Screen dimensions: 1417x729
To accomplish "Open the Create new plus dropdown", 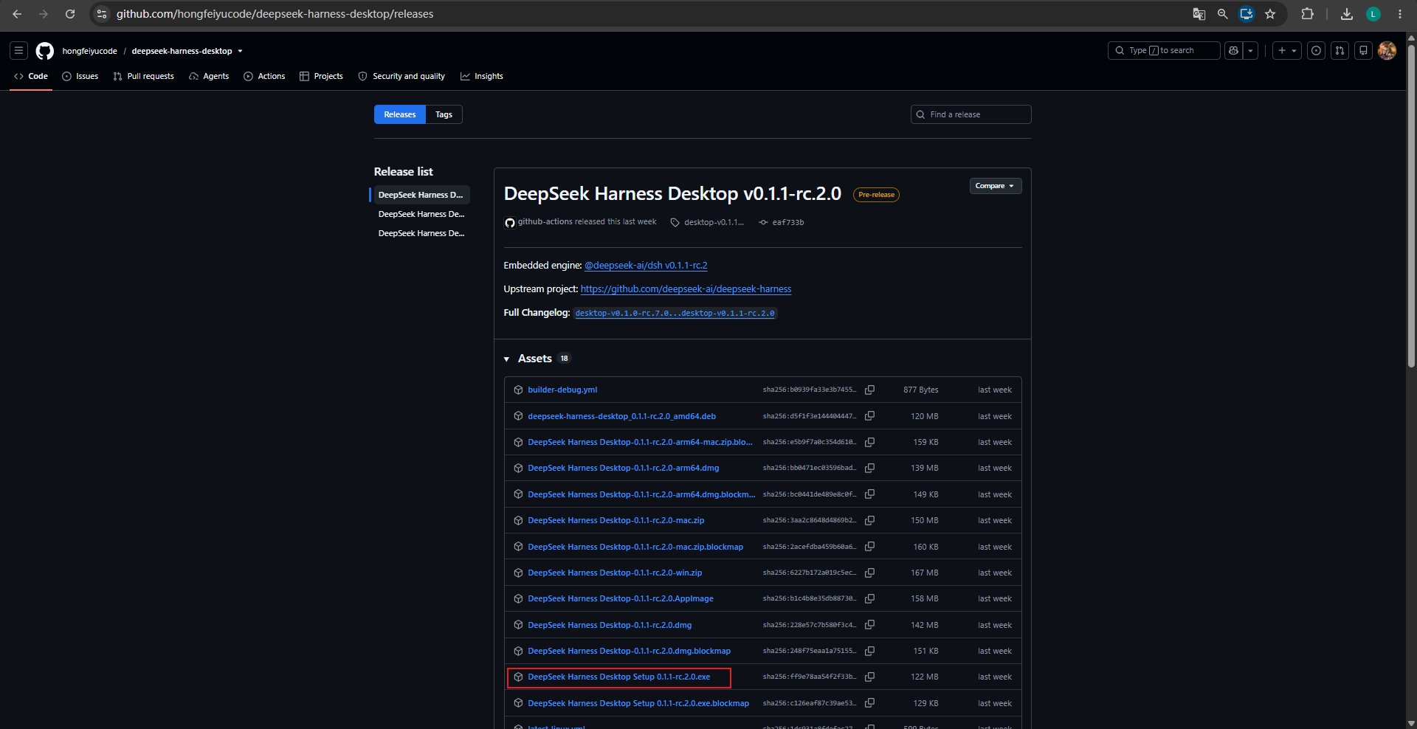I will (1287, 51).
